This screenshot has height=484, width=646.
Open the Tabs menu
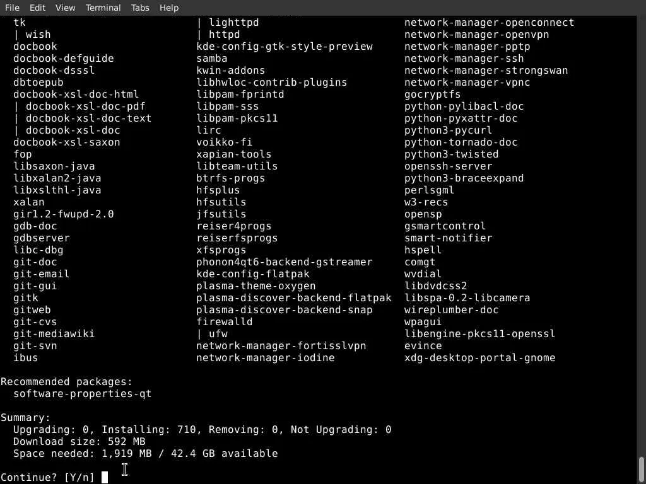tap(140, 8)
